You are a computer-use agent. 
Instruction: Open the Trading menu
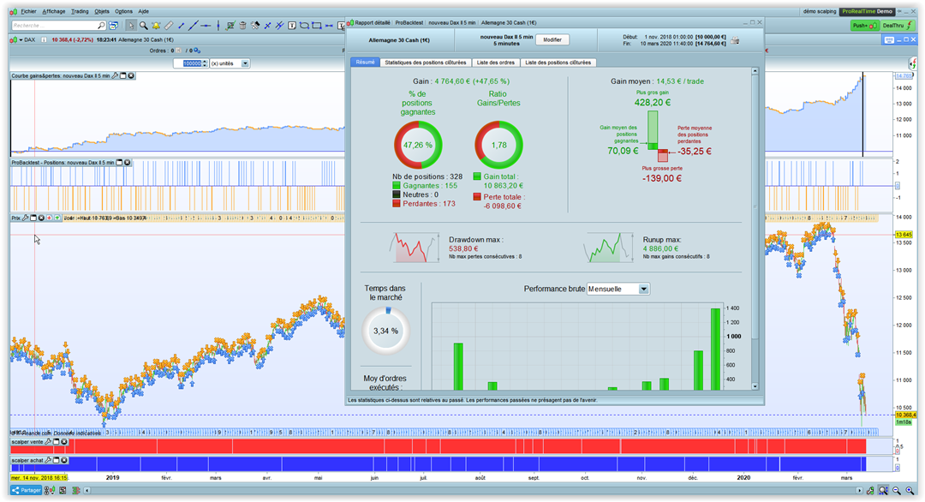(x=80, y=11)
